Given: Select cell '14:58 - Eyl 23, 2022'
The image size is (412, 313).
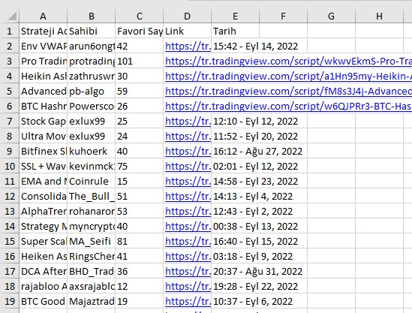Looking at the screenshot, I should click(255, 182).
